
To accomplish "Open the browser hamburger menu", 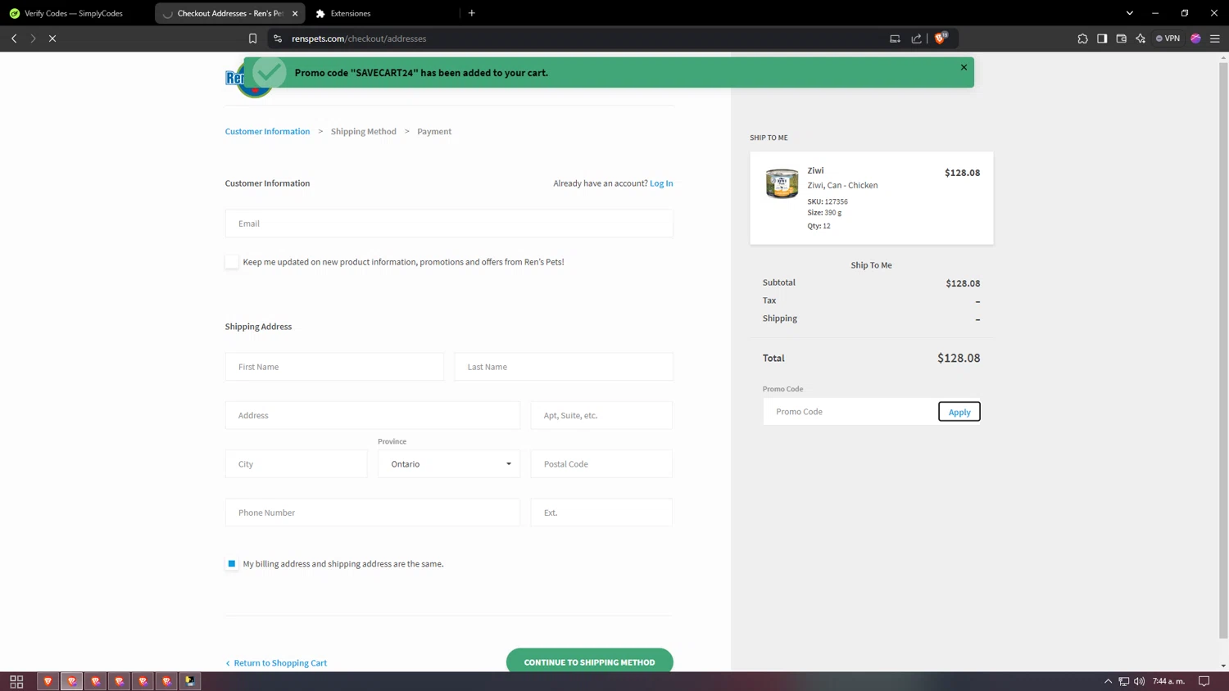I will coord(1215,38).
